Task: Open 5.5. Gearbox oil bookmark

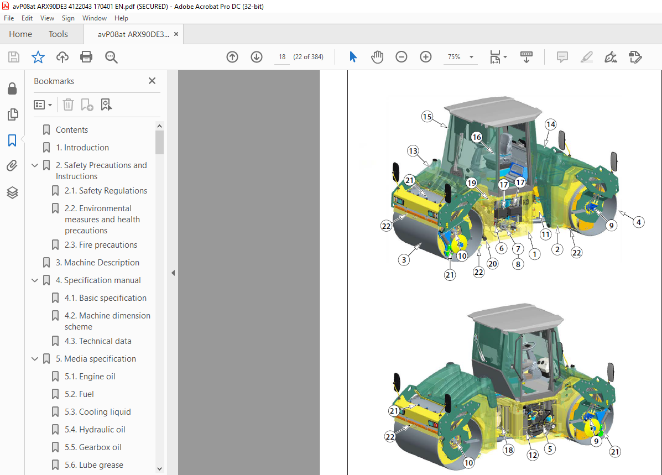Action: pos(93,447)
